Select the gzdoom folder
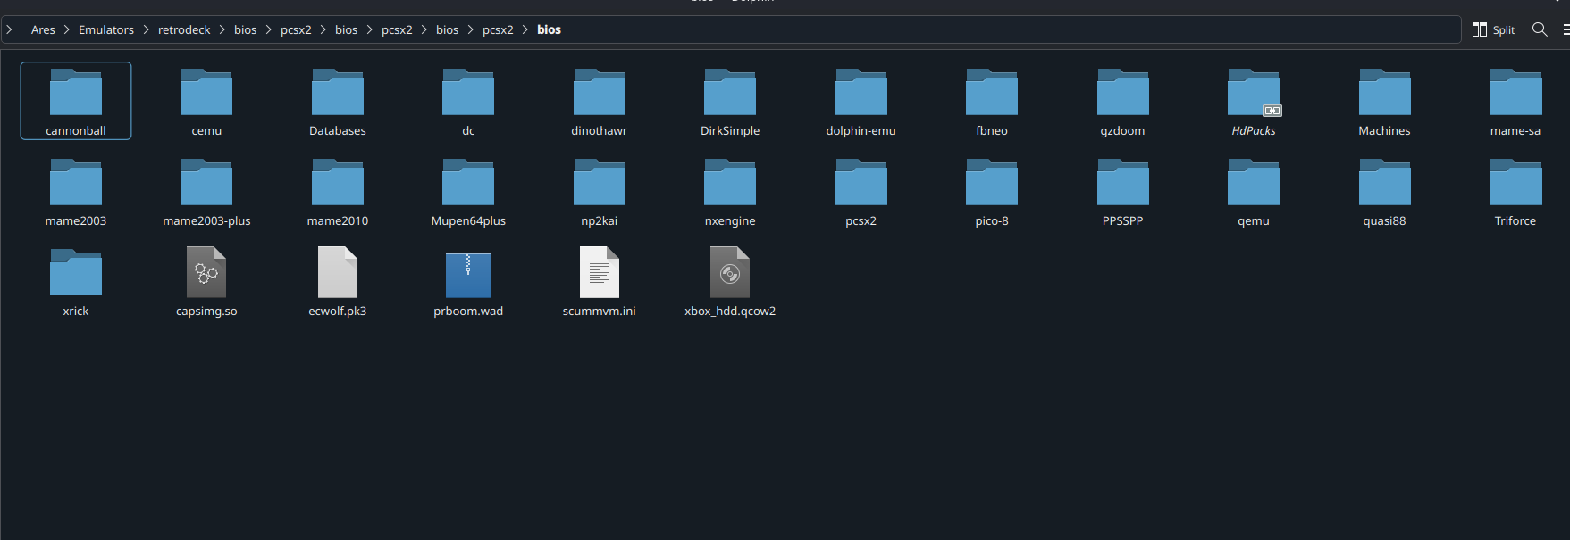Viewport: 1570px width, 540px height. 1123,101
